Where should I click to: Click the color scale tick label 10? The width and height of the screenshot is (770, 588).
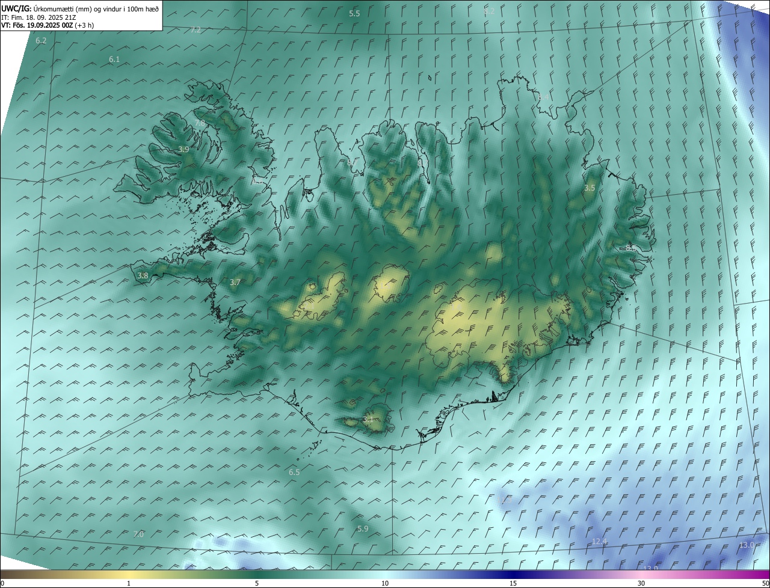pos(385,583)
